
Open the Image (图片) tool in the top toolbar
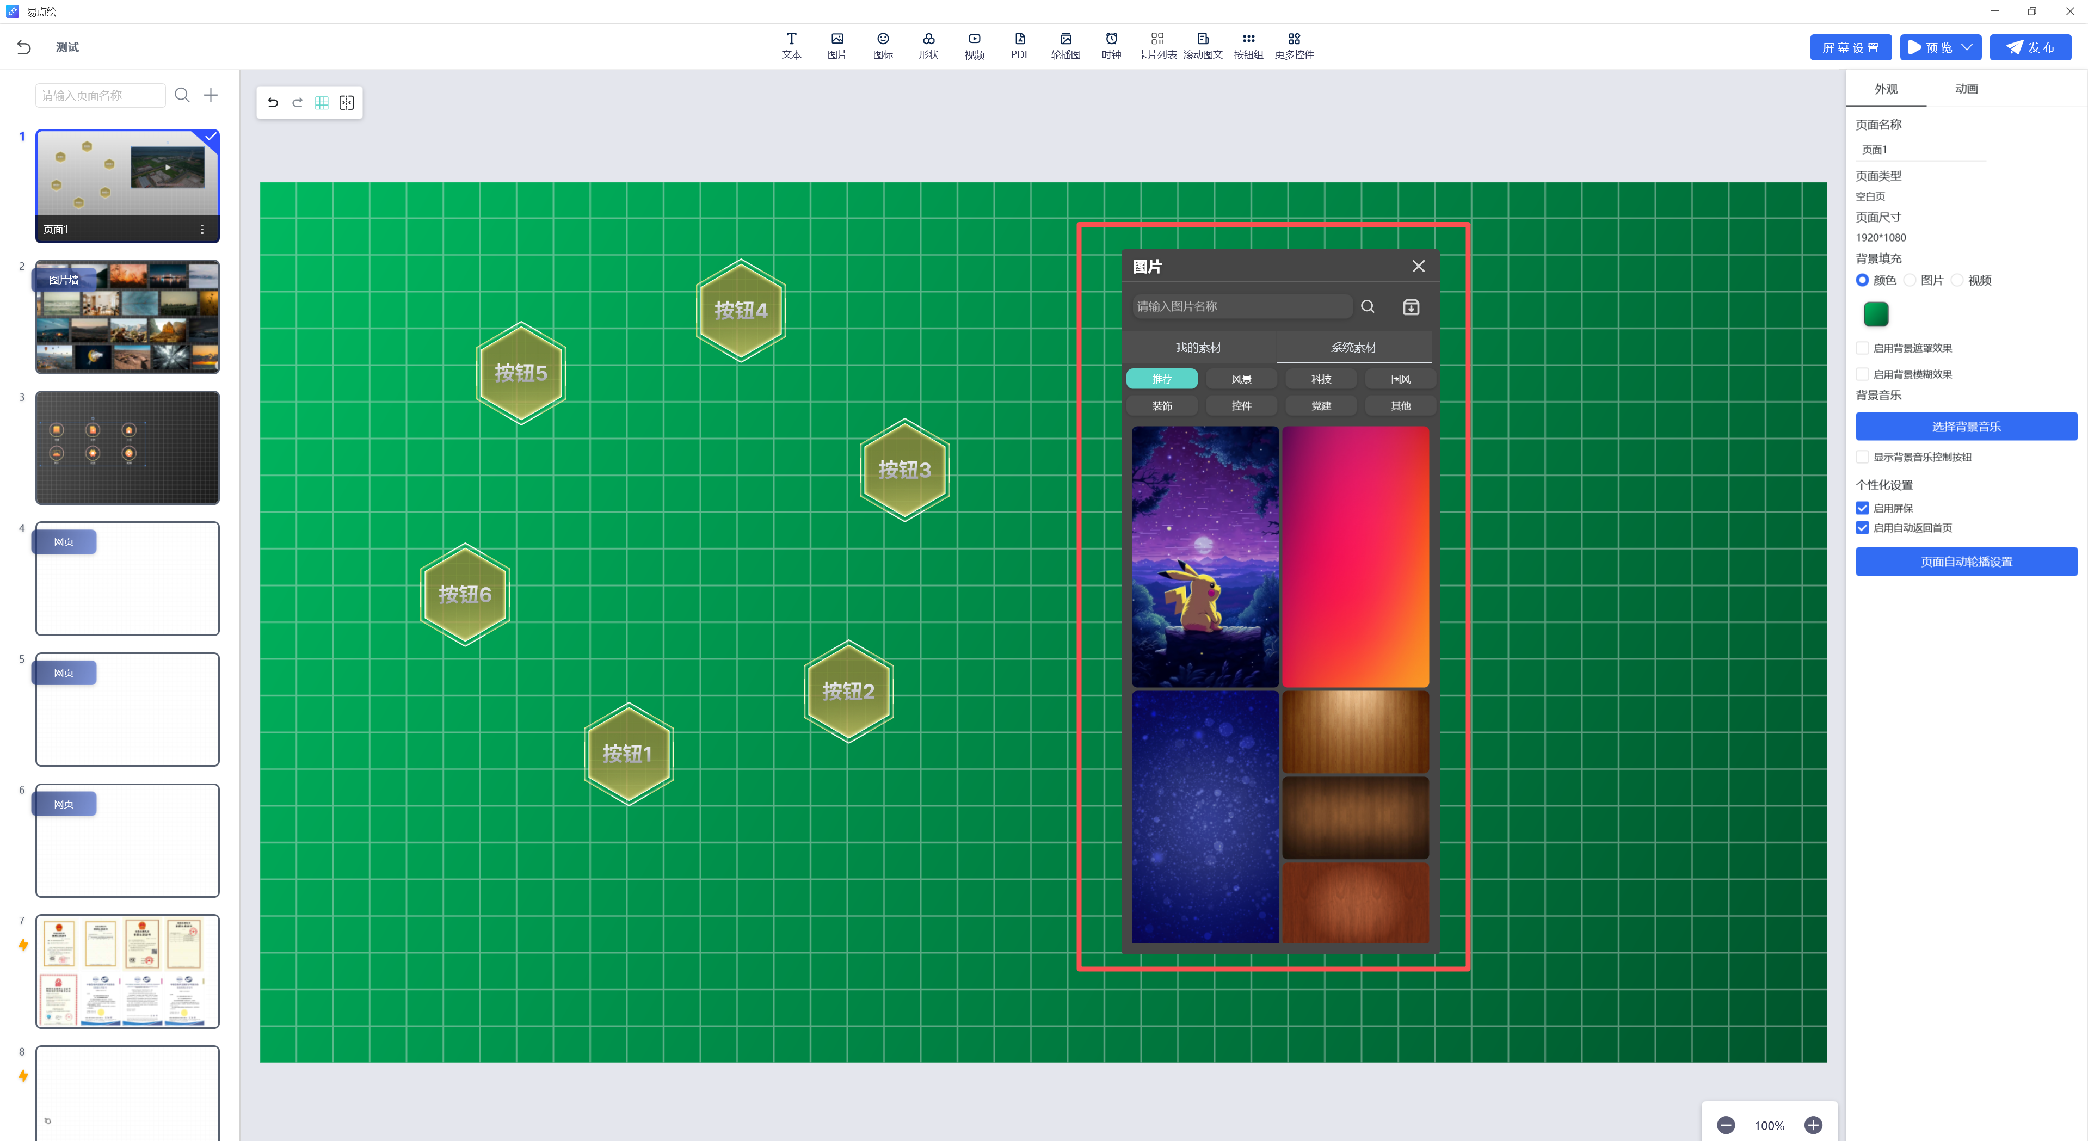coord(836,46)
